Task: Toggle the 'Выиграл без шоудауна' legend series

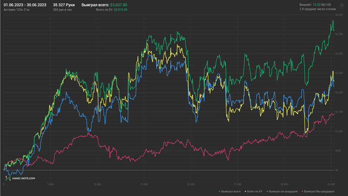Action: (x=318, y=192)
